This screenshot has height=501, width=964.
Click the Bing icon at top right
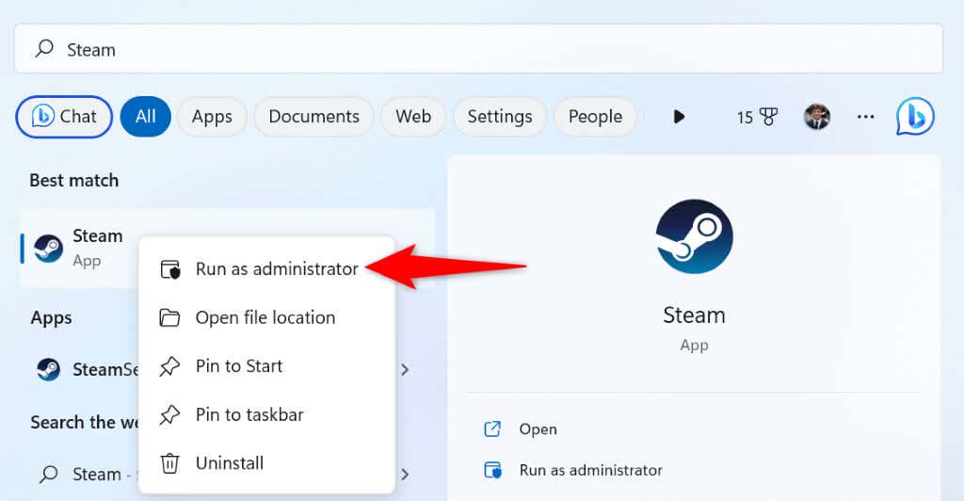[915, 117]
